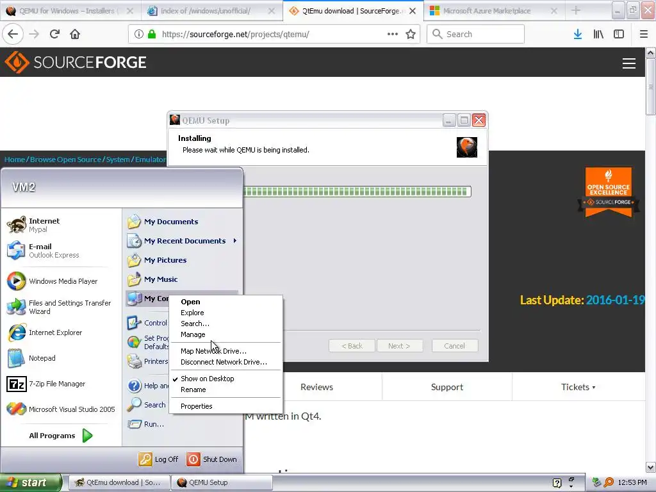Viewport: 656px width, 492px height.
Task: Click Log Off button
Action: pyautogui.click(x=159, y=459)
